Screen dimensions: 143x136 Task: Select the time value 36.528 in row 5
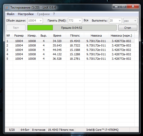[57, 59]
